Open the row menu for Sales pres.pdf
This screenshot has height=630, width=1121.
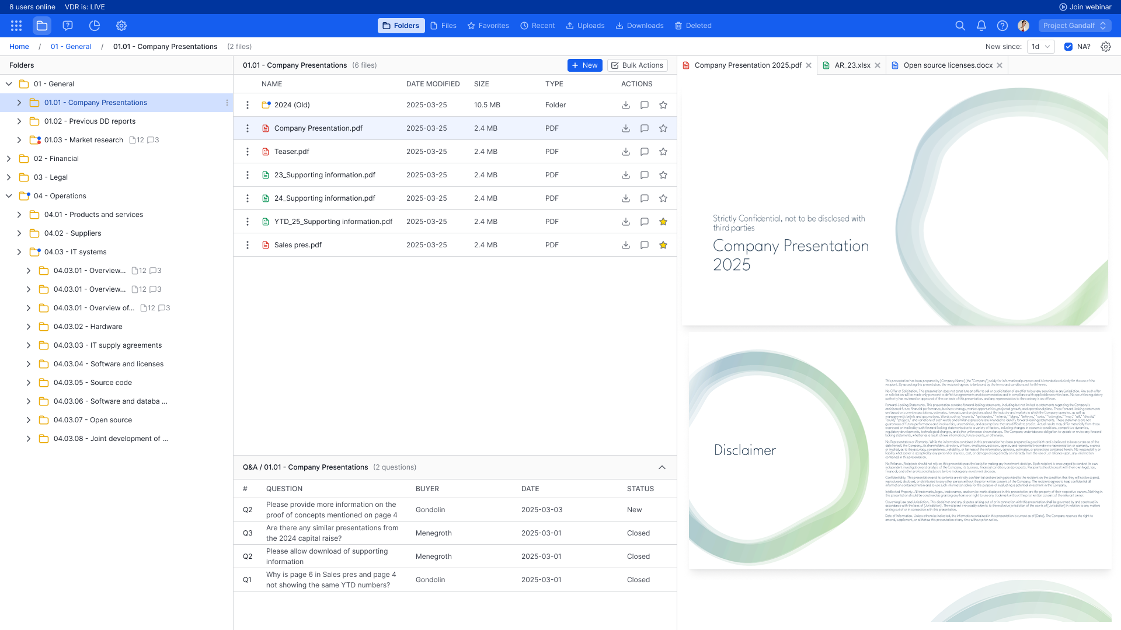[248, 245]
